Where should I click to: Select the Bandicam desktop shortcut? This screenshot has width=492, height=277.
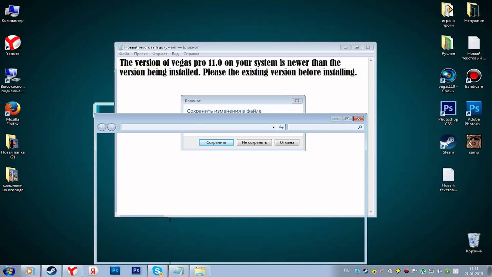coord(474,78)
